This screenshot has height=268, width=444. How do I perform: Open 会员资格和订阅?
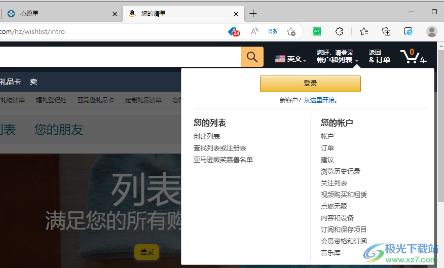[x=344, y=241]
